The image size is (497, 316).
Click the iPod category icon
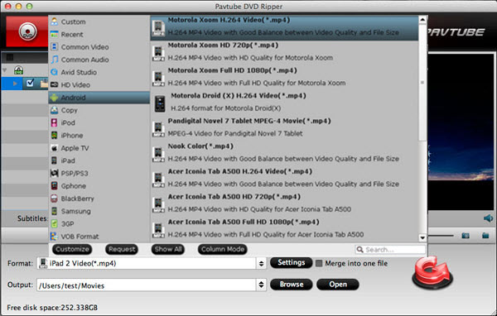[55, 122]
